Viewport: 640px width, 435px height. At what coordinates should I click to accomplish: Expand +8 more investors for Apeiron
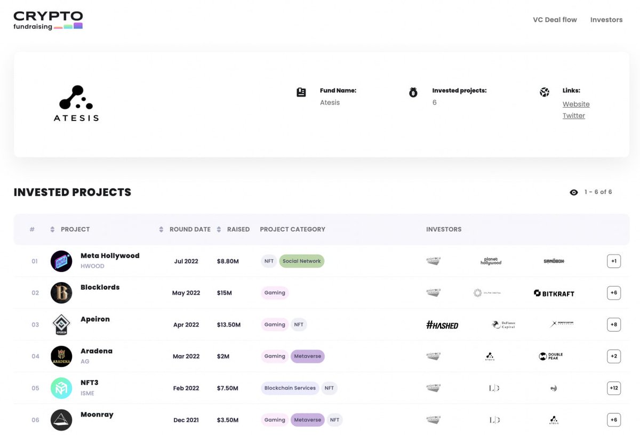614,325
